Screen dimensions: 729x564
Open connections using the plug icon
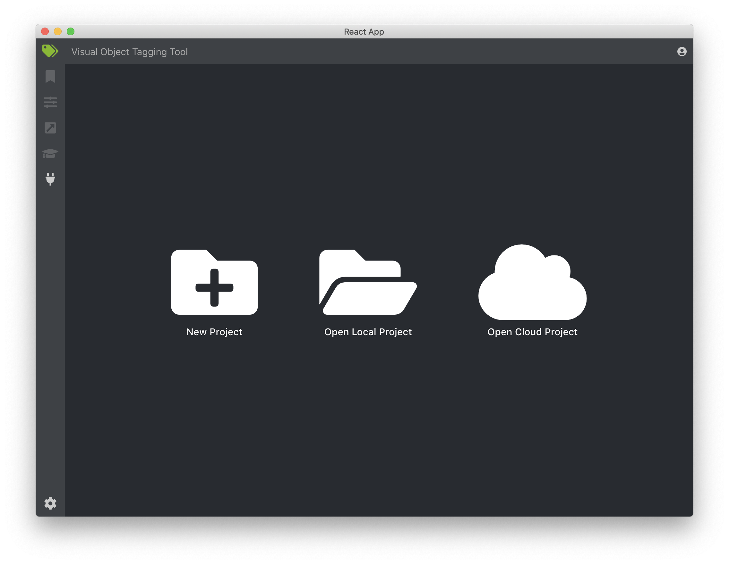pyautogui.click(x=50, y=180)
